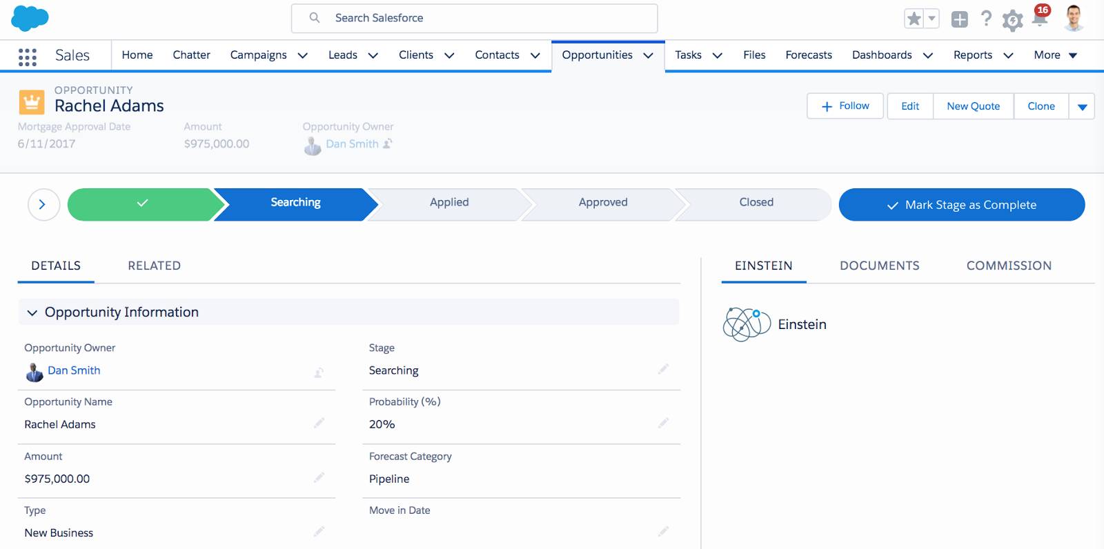Expand the Campaigns tab dropdown chevron
Image resolution: width=1104 pixels, height=549 pixels.
pyautogui.click(x=302, y=56)
